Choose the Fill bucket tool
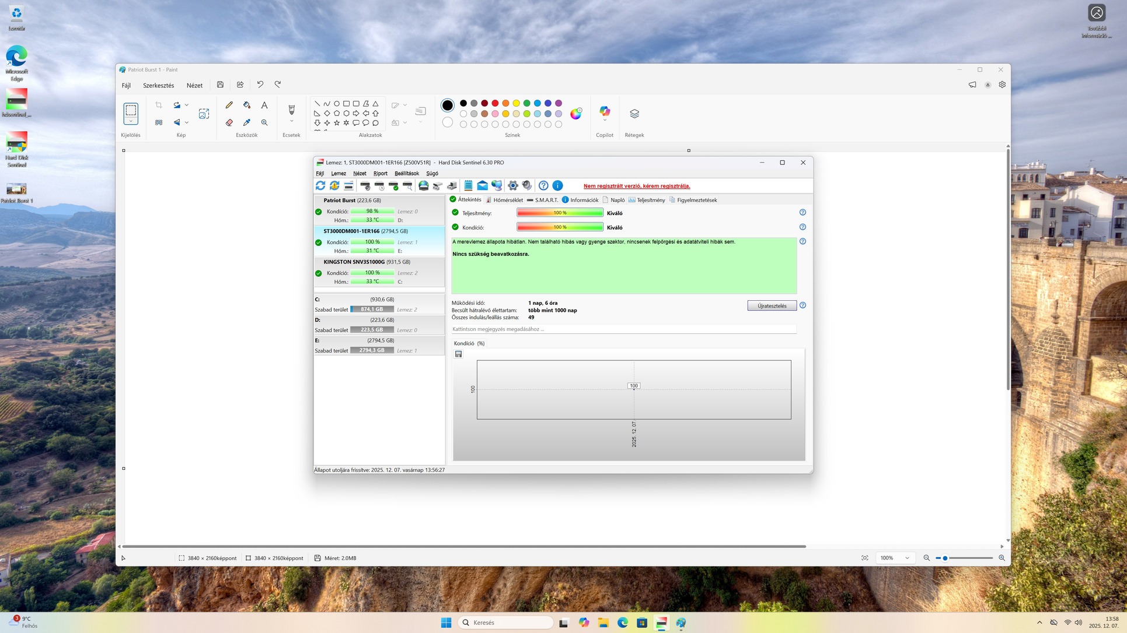 247,105
